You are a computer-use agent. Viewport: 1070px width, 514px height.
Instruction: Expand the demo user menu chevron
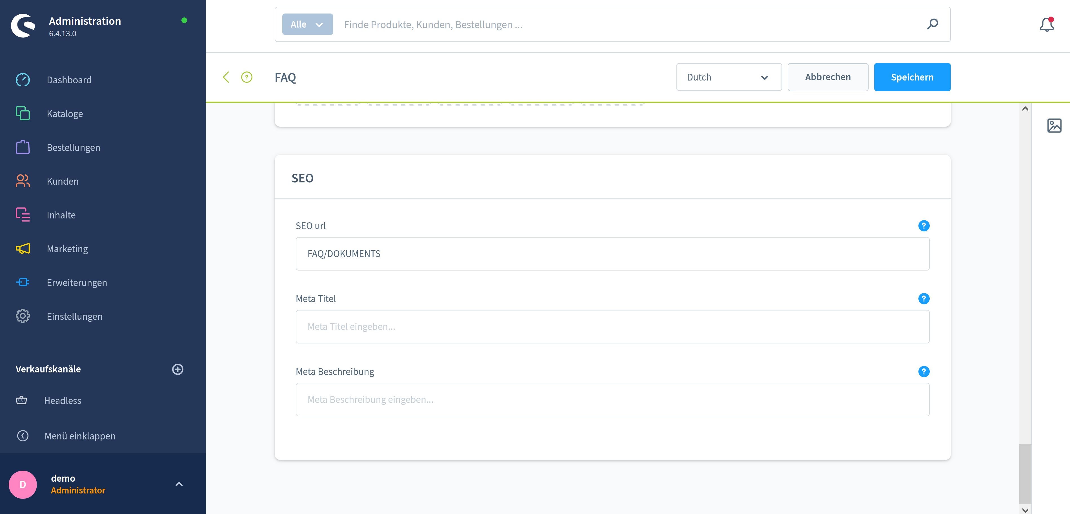(x=179, y=484)
